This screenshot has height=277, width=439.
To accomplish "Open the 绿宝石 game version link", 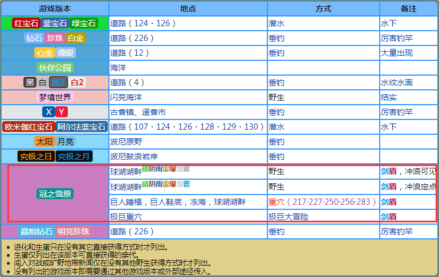I will [x=83, y=23].
